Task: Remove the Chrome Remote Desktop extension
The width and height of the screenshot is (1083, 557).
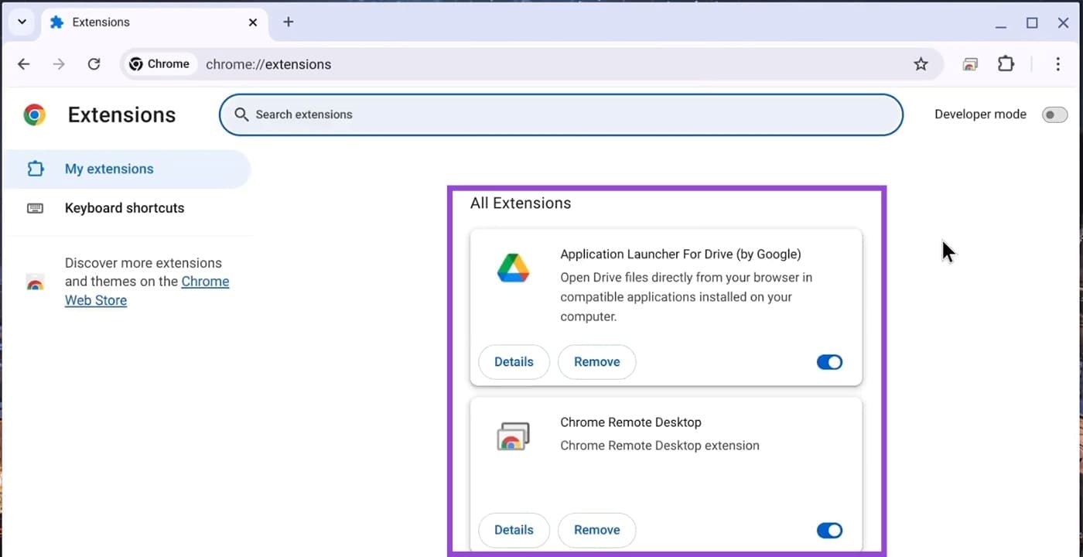Action: 596,530
